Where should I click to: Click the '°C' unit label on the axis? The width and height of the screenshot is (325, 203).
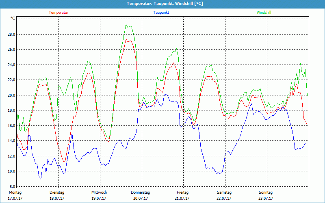[x=13, y=18]
